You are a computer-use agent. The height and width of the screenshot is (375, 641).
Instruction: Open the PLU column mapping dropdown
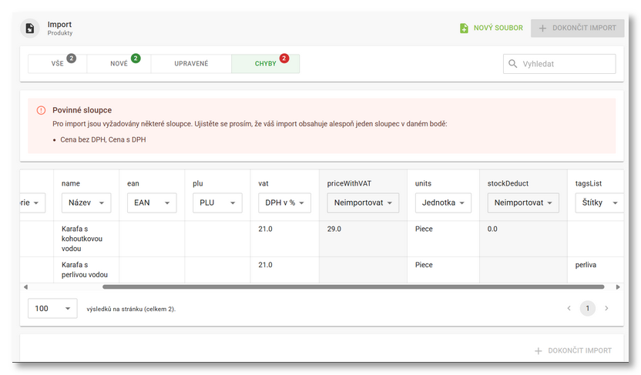click(x=217, y=203)
